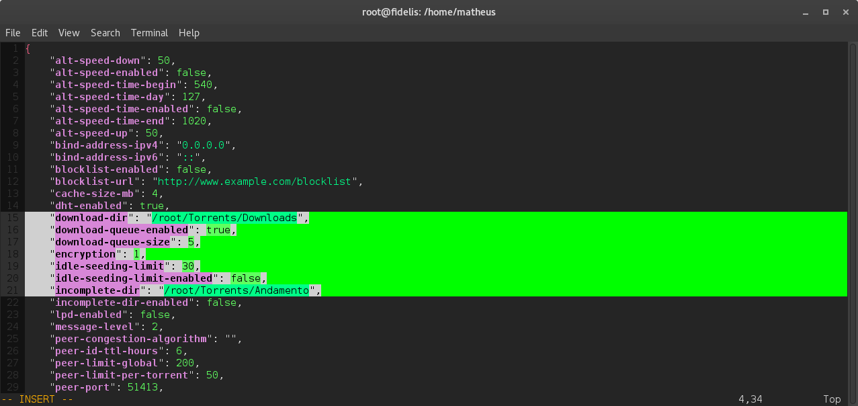This screenshot has height=406, width=858.
Task: Open the File menu
Action: [x=12, y=32]
